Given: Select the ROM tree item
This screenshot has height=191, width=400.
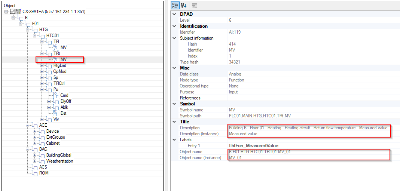Looking at the screenshot, I should pyautogui.click(x=44, y=173).
